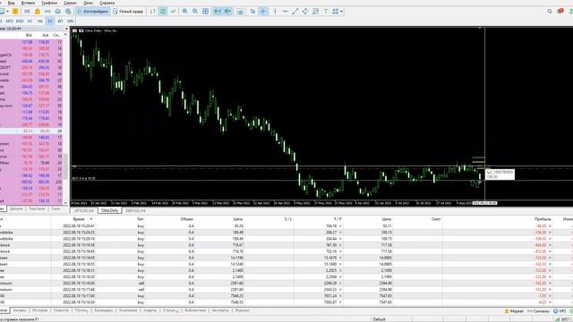The image size is (573, 322).
Task: Open Сигналы link in the toolbox footer
Action: coord(538,311)
